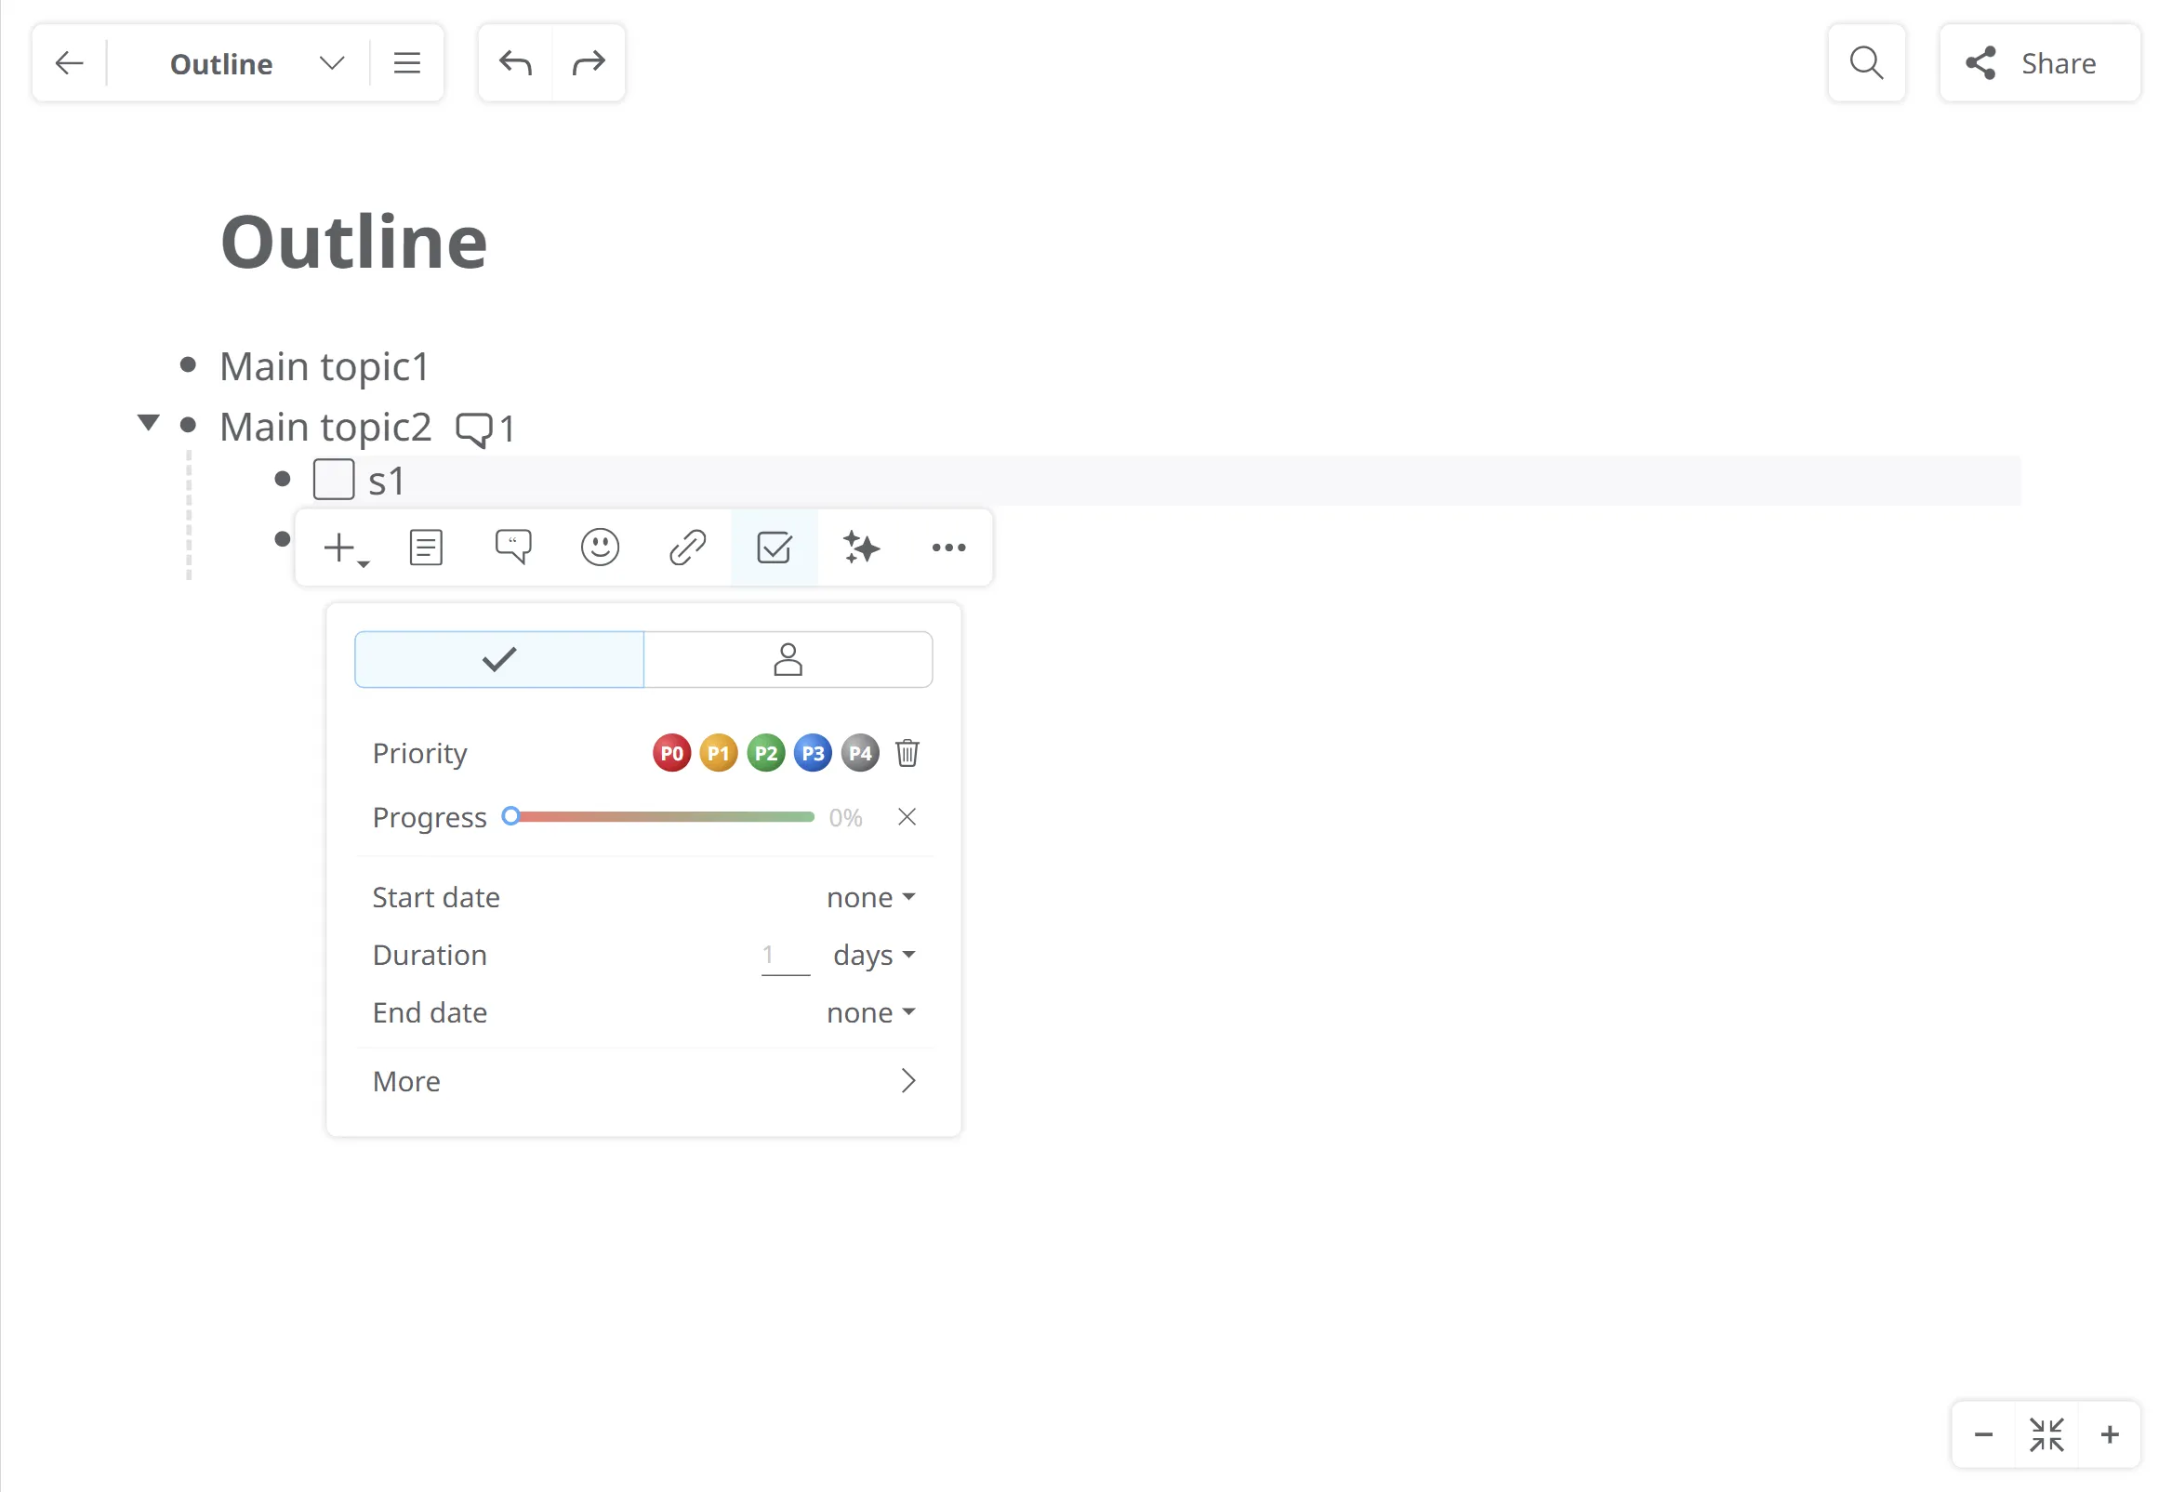Click the search magnifier icon

[x=1866, y=63]
